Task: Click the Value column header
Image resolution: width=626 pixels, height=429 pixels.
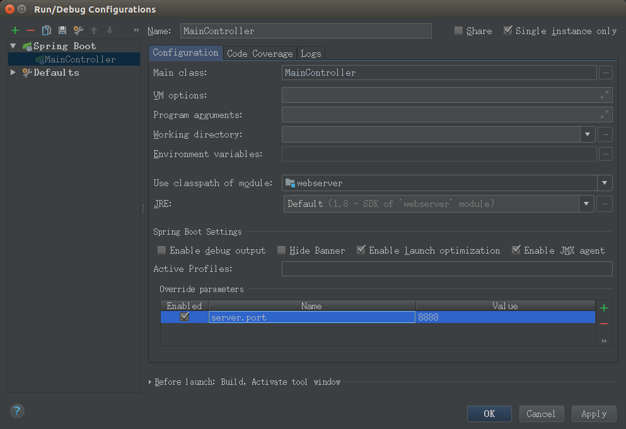Action: pos(506,306)
